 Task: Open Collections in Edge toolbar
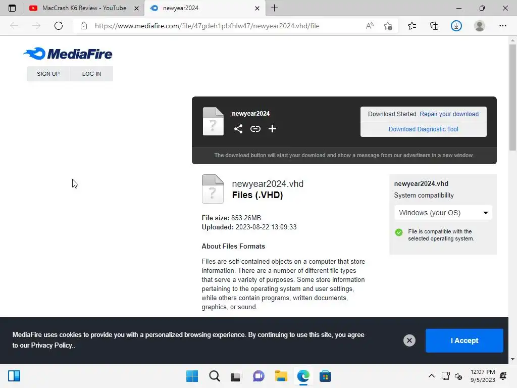click(x=434, y=26)
